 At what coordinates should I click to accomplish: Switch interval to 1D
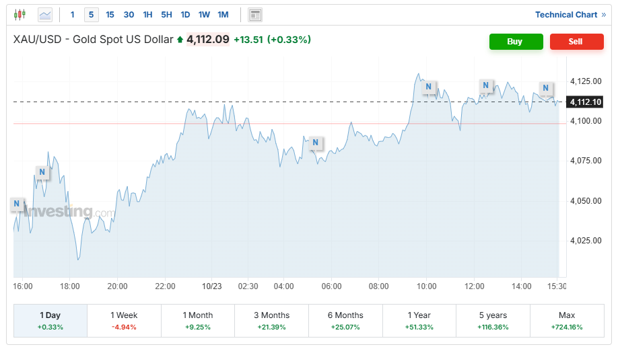click(185, 14)
